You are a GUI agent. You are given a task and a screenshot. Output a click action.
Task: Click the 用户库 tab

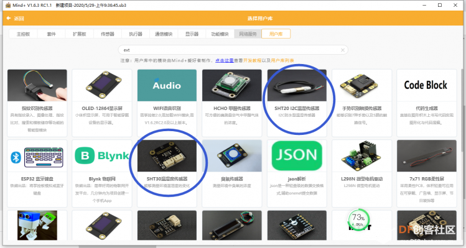[276, 34]
